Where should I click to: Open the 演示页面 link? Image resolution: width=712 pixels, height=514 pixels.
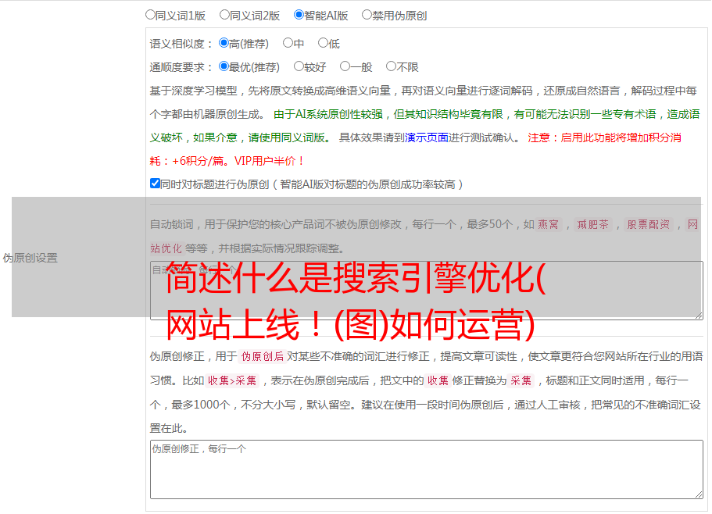[x=427, y=137]
